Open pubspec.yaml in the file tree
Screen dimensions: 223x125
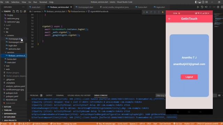(12, 97)
